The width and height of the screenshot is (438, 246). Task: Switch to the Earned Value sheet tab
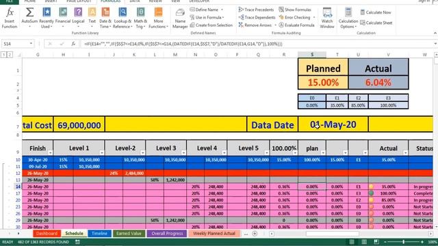pyautogui.click(x=129, y=234)
